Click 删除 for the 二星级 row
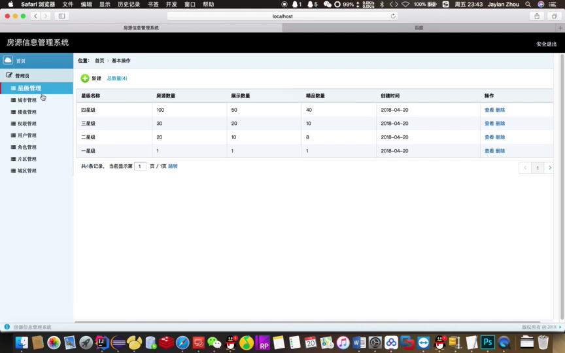 coord(500,137)
